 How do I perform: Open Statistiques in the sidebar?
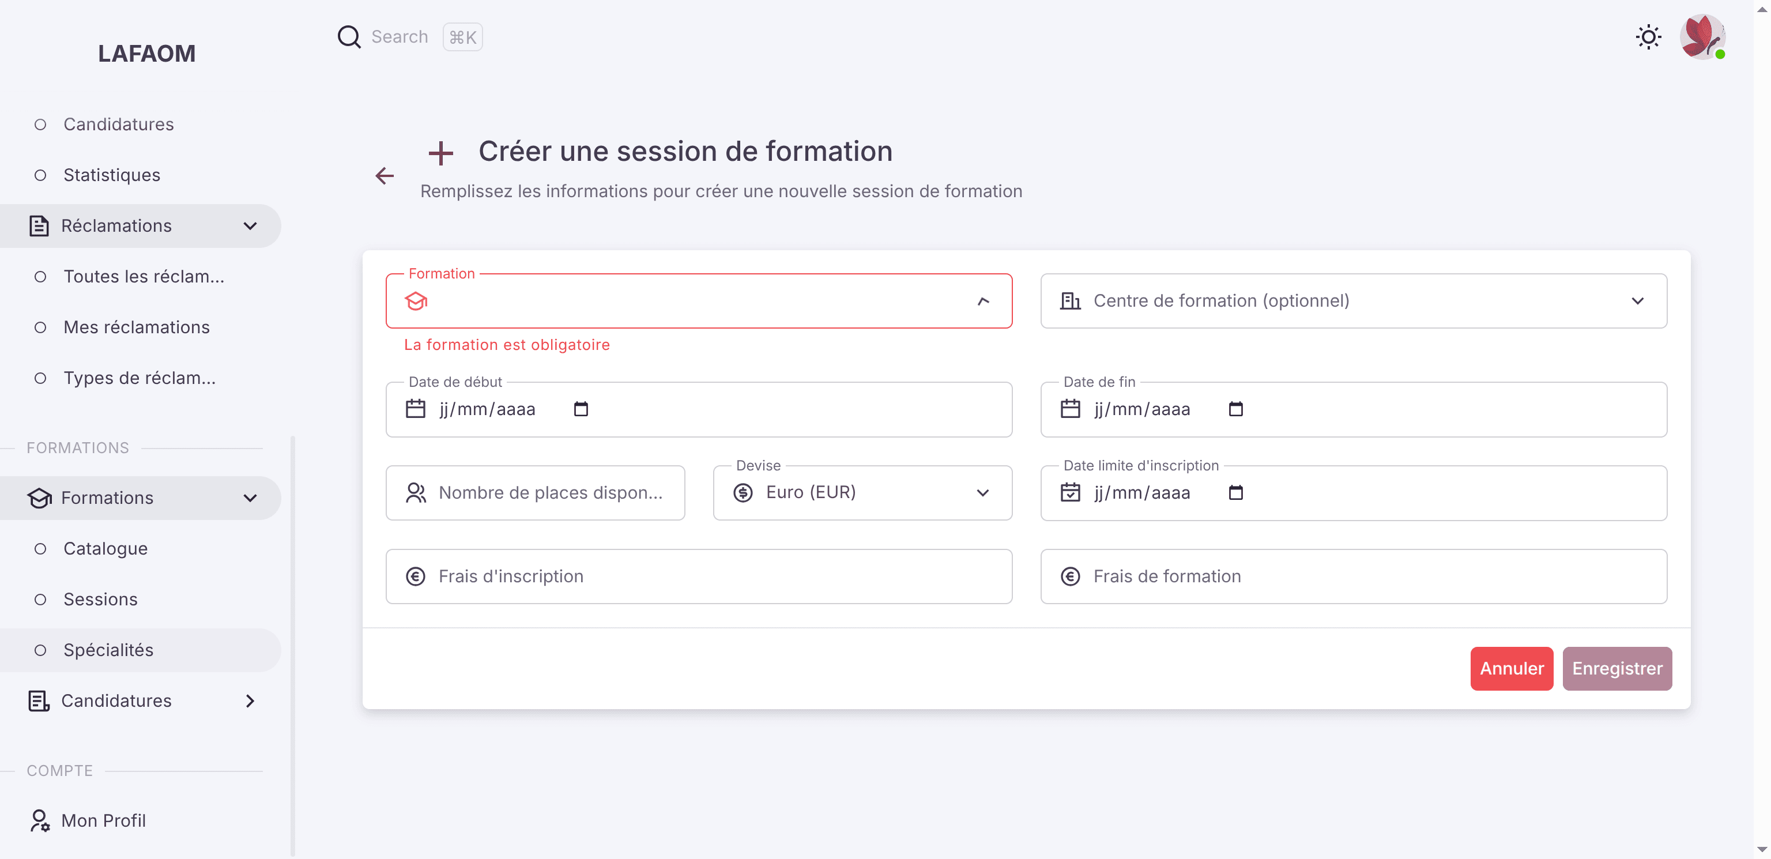(140, 175)
